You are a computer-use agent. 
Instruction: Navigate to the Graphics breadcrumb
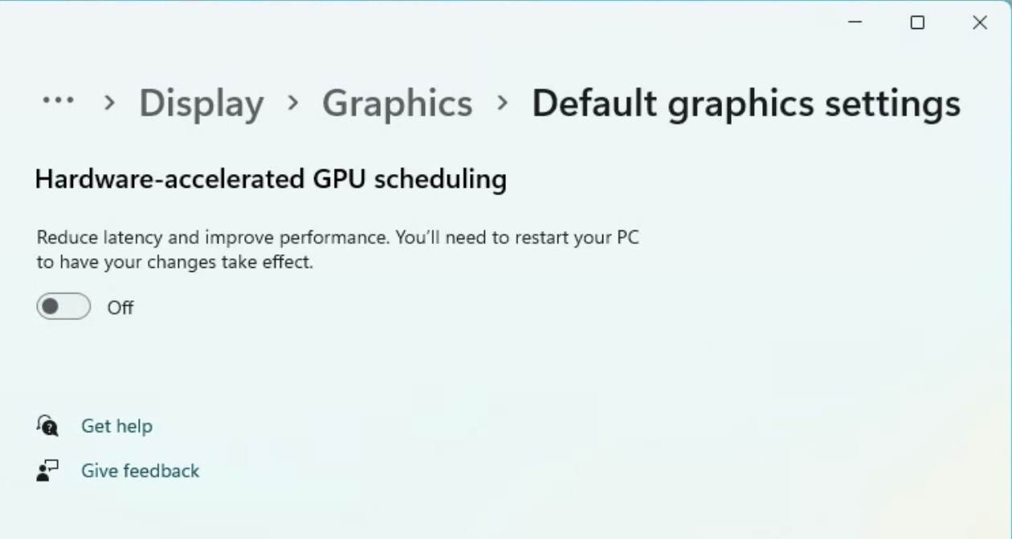[398, 103]
